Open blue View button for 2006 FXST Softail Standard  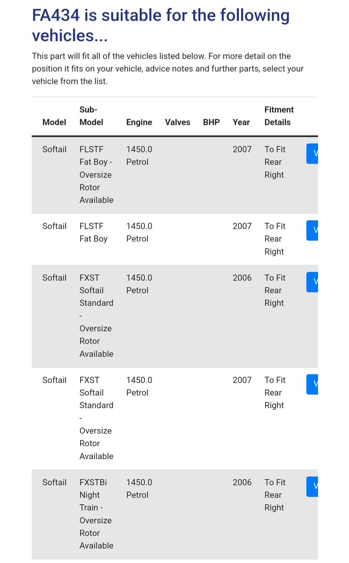312,282
